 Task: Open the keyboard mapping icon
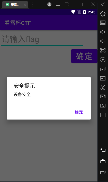click(x=103, y=23)
